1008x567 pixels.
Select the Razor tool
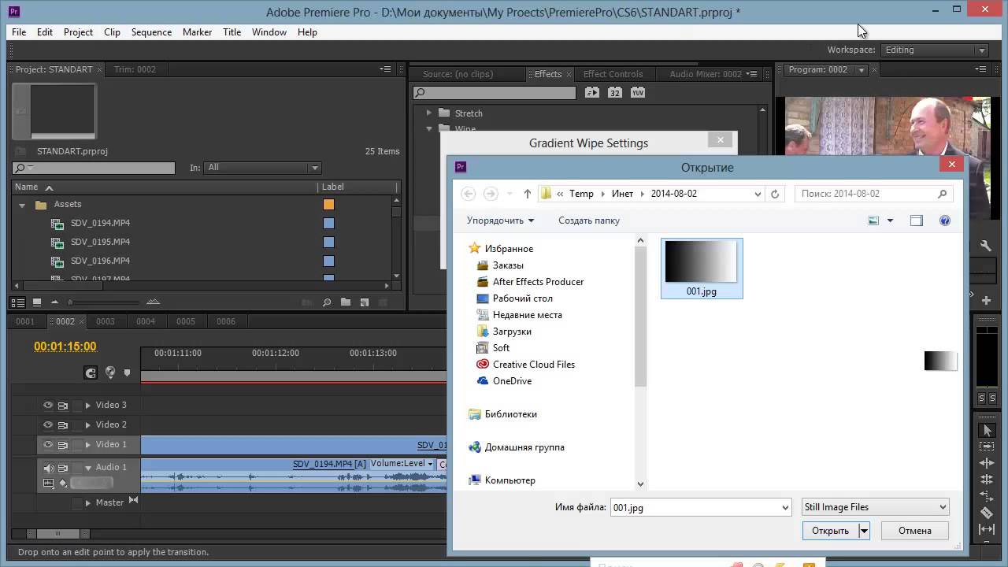[x=986, y=513]
